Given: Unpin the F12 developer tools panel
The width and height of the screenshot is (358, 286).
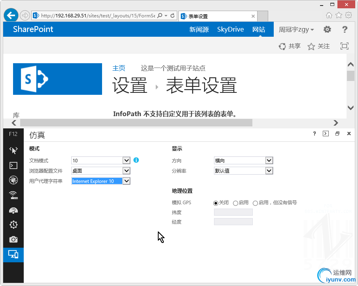Looking at the screenshot, I should click(337, 134).
